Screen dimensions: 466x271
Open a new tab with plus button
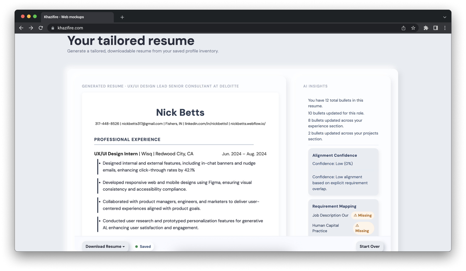click(122, 17)
